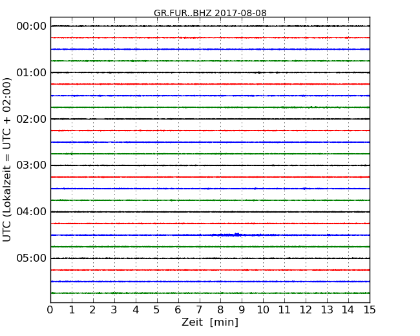Select the 05:00 y-axis tick label

(32, 258)
